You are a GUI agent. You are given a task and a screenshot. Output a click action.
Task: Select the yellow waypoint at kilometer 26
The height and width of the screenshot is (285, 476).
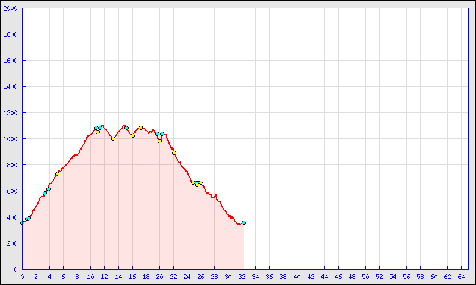tap(201, 183)
